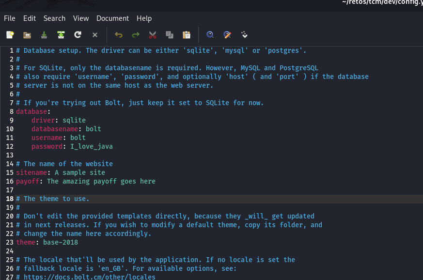Screen dimensions: 423x280
Task: Click the Go to line icon
Action: click(x=244, y=35)
